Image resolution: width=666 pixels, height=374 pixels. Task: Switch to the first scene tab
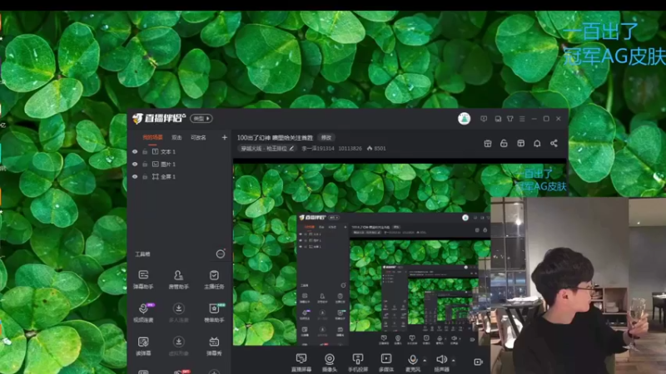152,137
